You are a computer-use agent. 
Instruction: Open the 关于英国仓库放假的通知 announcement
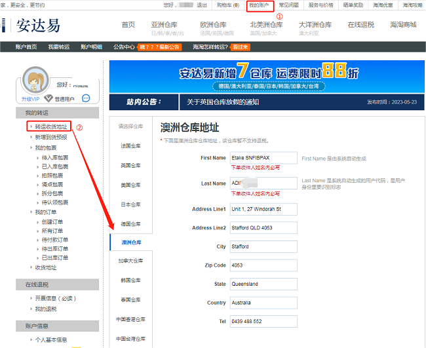223,102
